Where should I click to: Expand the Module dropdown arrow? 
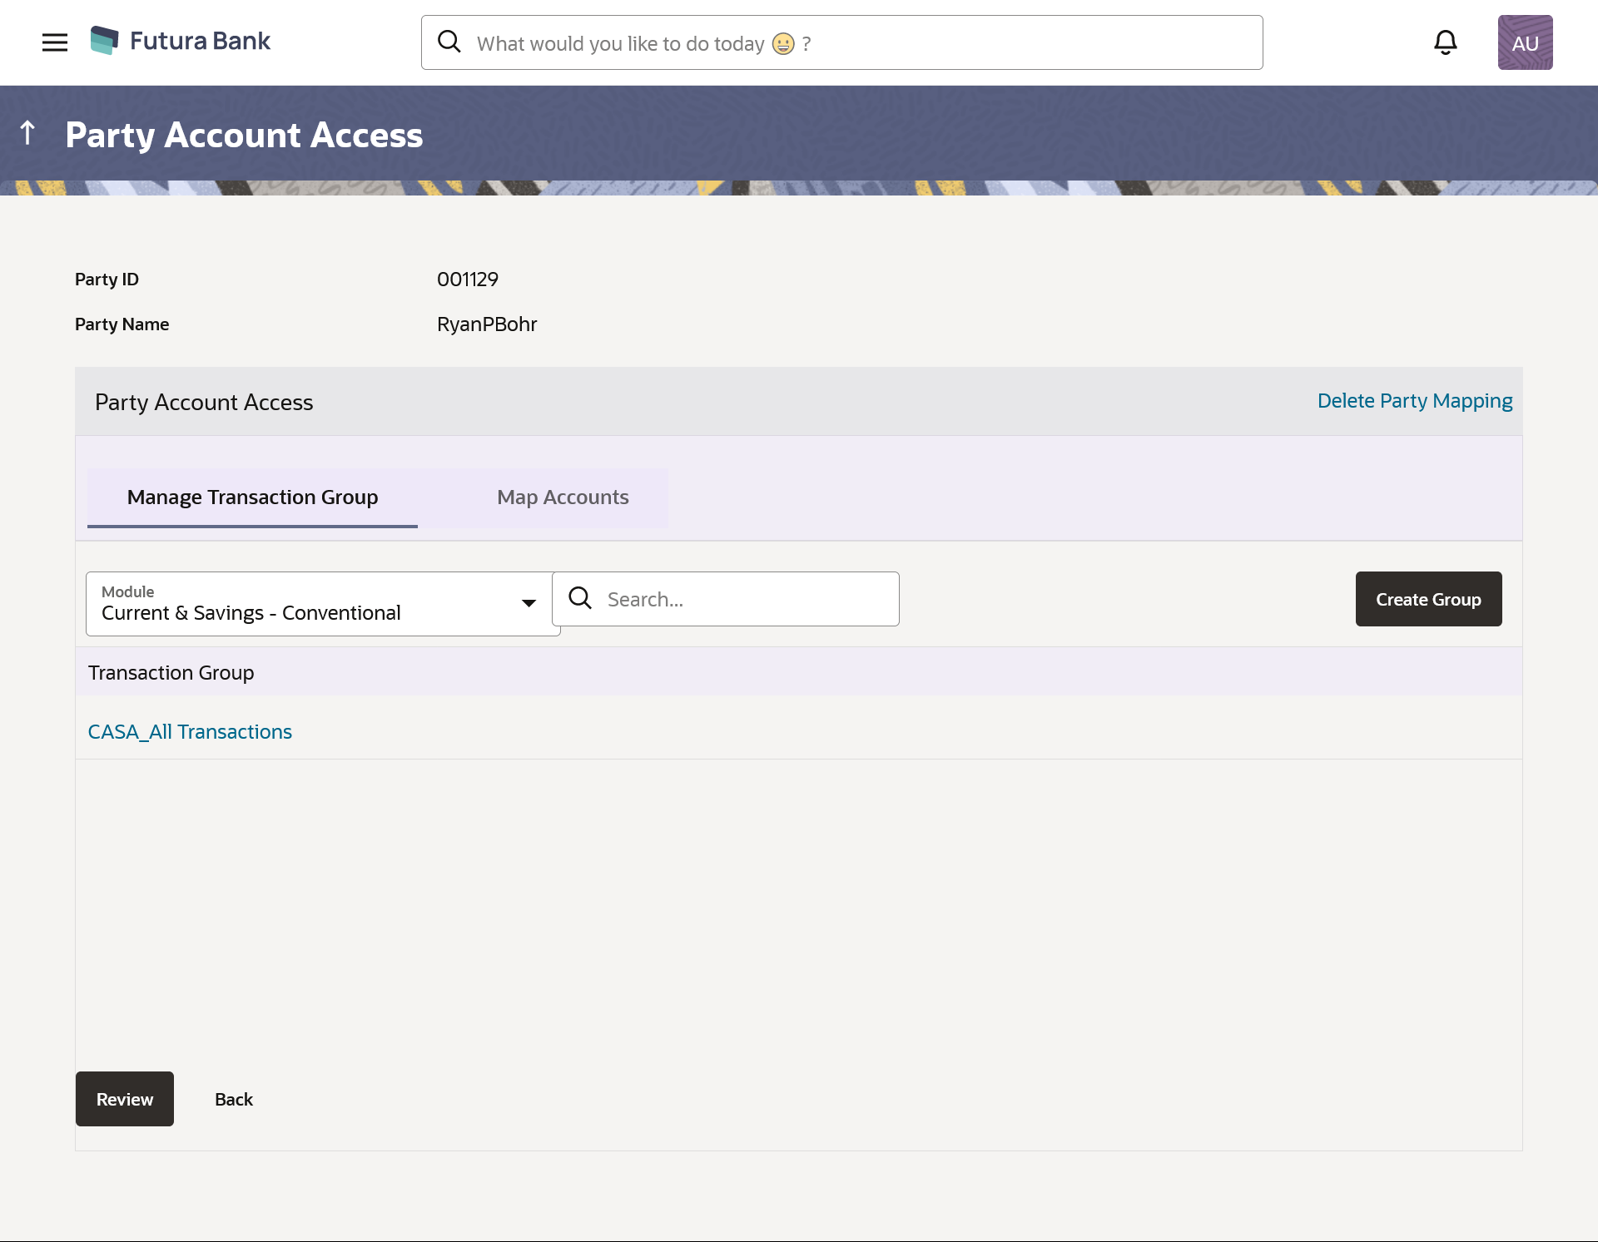click(x=529, y=603)
